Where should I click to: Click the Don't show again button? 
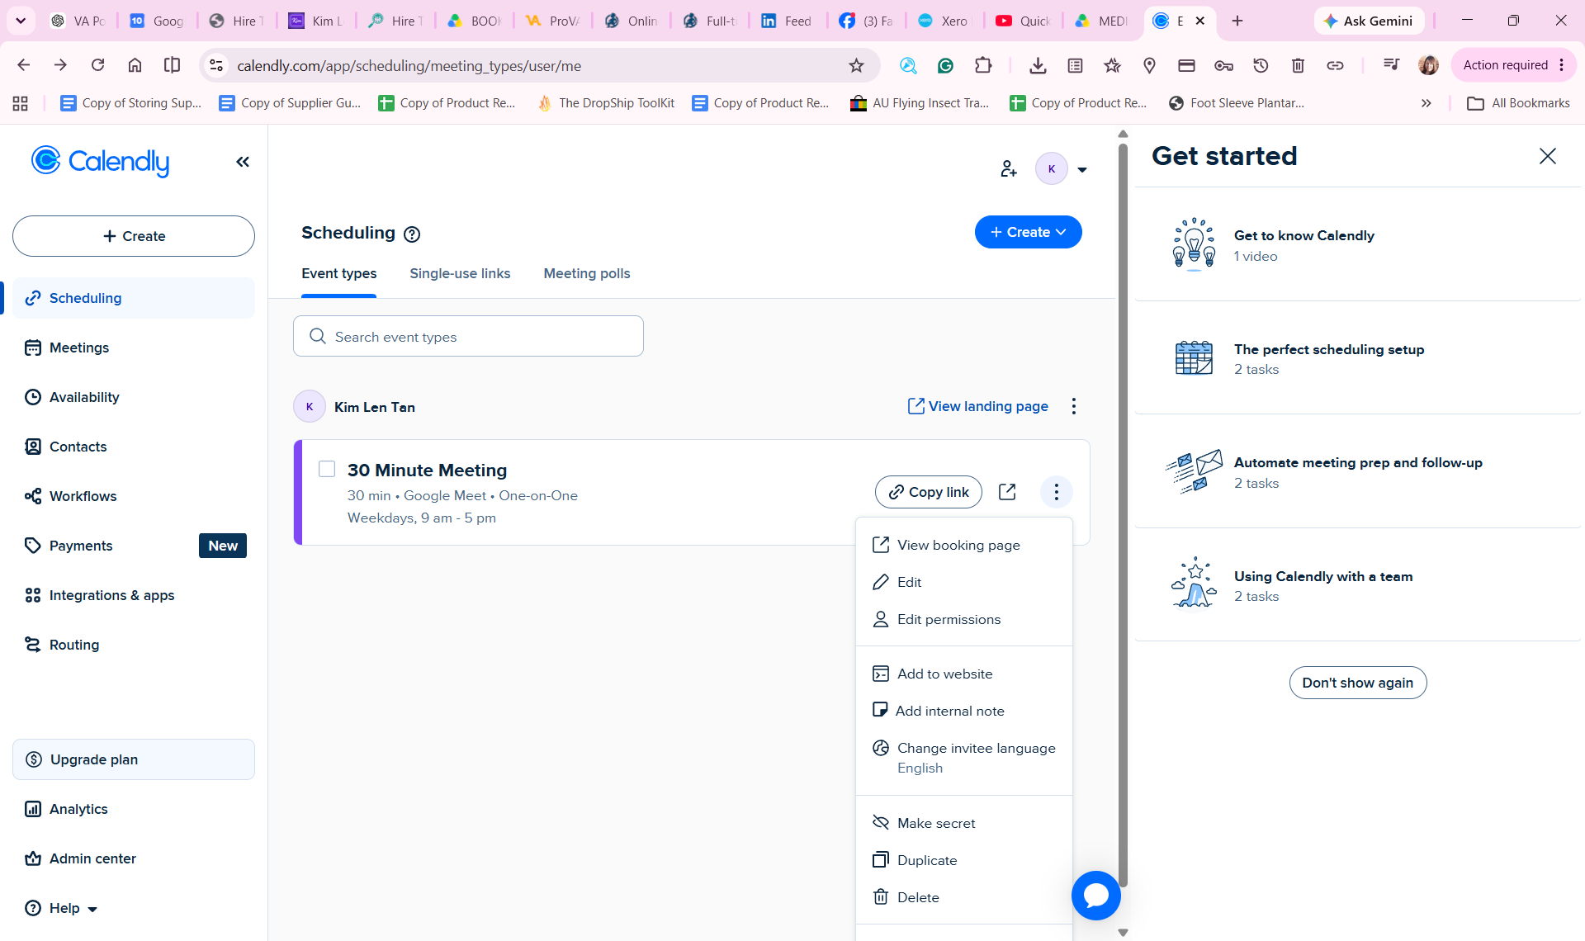(1357, 683)
